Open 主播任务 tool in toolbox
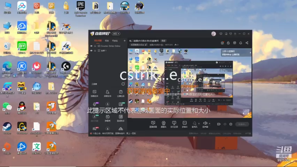 tap(121, 94)
